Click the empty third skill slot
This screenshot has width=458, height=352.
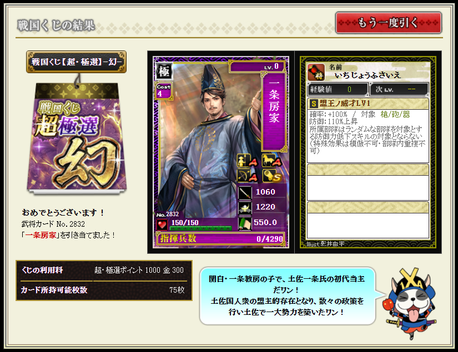click(x=368, y=220)
